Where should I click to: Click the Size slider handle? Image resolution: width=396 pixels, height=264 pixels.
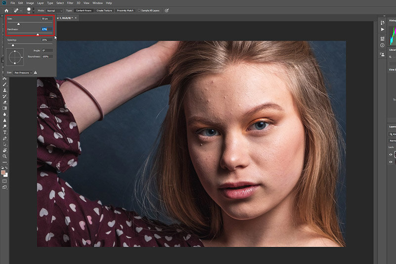(x=18, y=24)
